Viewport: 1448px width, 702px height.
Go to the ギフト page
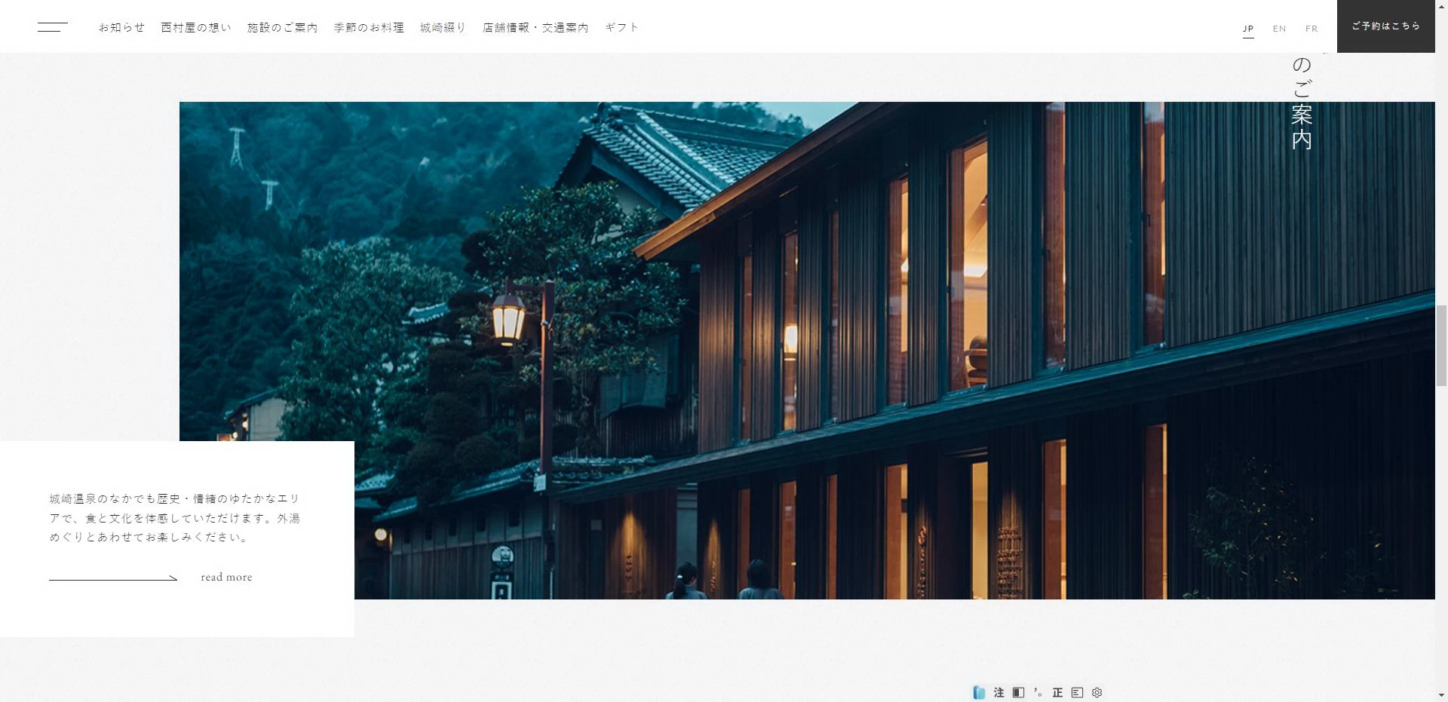[x=621, y=27]
